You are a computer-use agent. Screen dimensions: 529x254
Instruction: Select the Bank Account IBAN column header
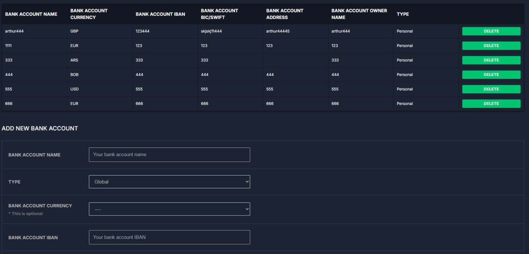point(160,14)
